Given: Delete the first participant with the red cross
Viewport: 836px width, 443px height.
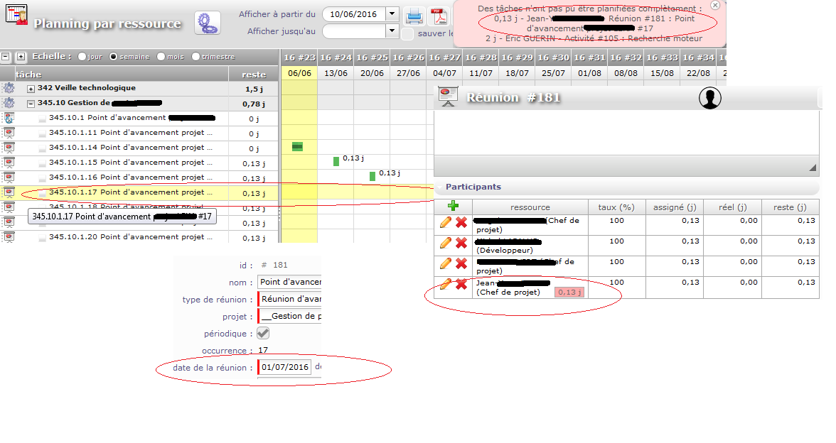Looking at the screenshot, I should 461,222.
